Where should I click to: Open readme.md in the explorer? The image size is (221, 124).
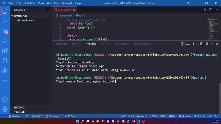point(31,20)
